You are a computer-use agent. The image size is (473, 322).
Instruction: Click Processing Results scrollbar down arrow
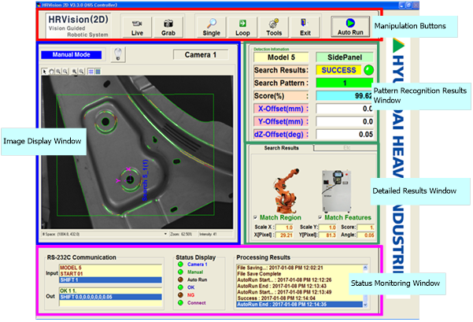pos(365,305)
